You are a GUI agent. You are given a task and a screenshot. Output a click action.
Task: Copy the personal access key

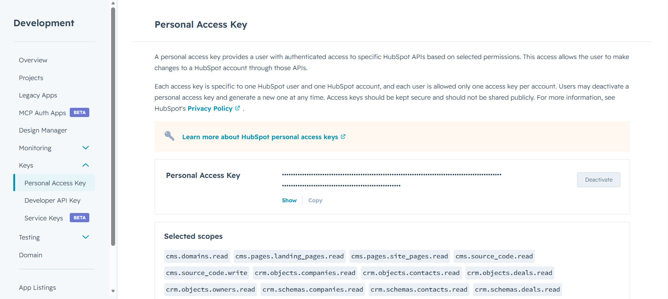tap(315, 200)
